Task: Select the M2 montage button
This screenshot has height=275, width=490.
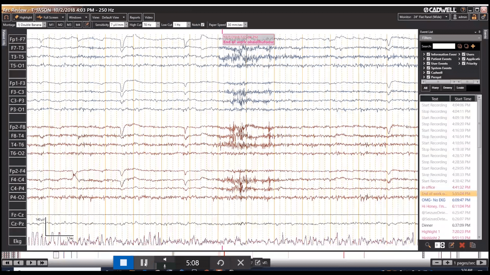Action: [60, 25]
